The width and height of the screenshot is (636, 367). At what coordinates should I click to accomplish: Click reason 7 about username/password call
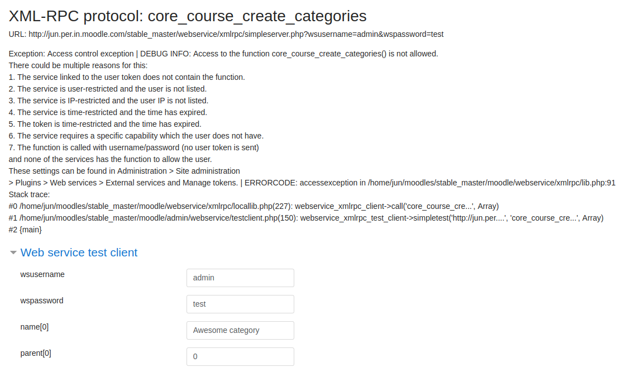[134, 148]
